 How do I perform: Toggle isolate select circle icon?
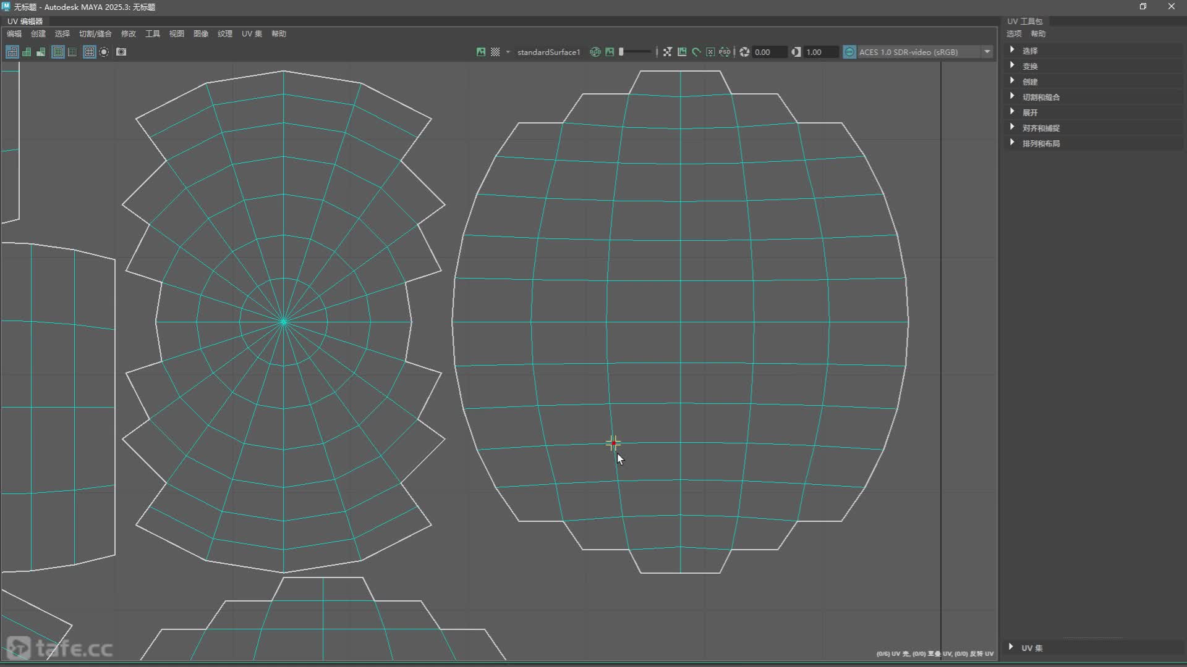(x=104, y=52)
